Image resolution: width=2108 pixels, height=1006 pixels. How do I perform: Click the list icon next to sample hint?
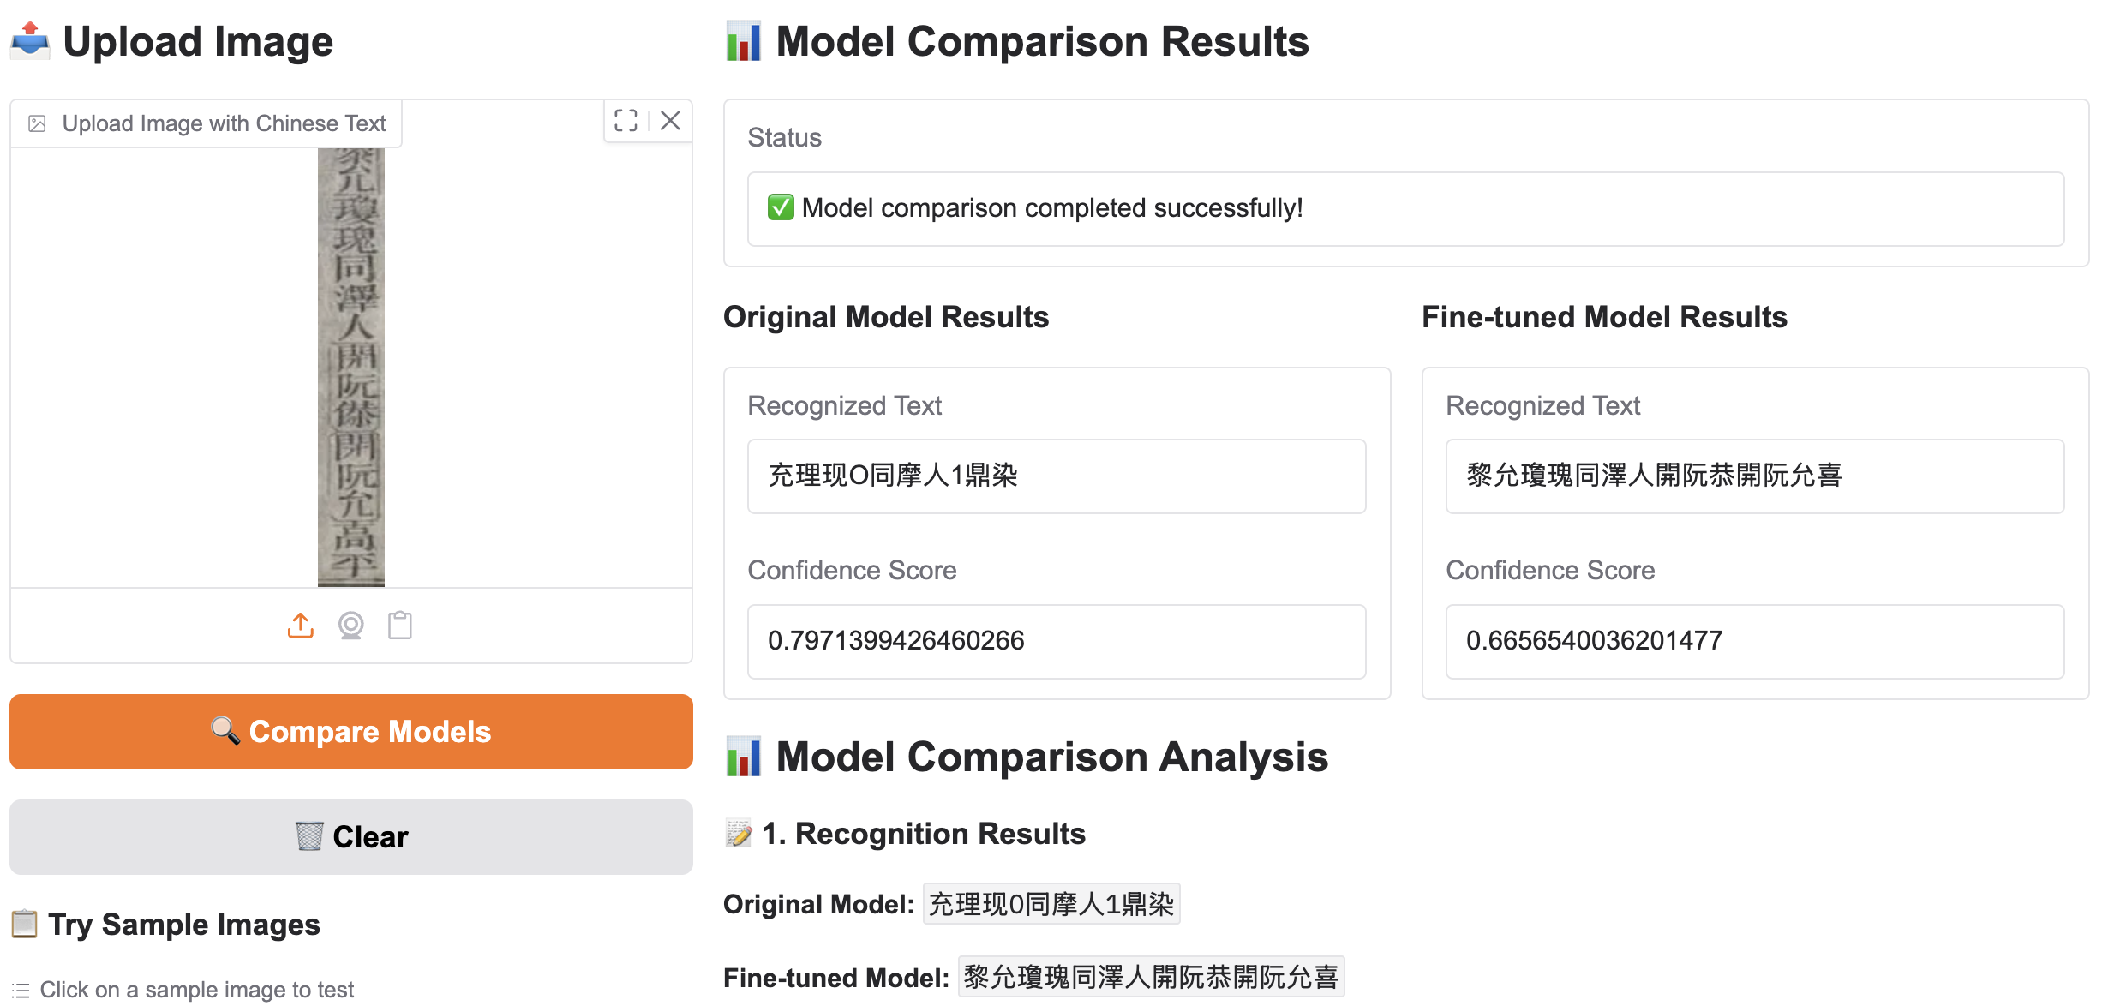click(21, 991)
